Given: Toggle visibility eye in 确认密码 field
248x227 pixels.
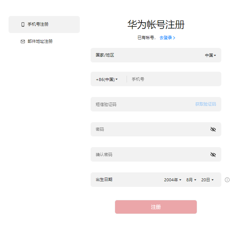Looking at the screenshot, I should 213,155.
